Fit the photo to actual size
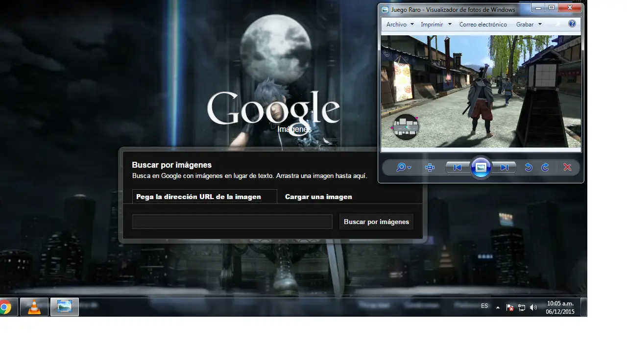This screenshot has width=627, height=353. pyautogui.click(x=430, y=168)
